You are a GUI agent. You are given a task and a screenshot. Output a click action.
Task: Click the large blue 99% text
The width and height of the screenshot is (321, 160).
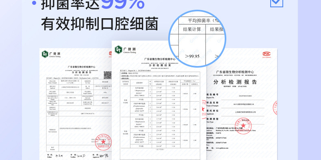123,4
